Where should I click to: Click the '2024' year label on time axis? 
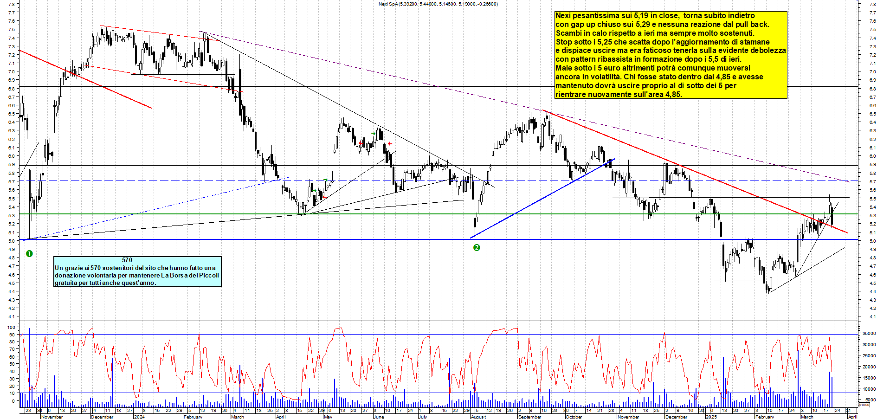tap(139, 417)
